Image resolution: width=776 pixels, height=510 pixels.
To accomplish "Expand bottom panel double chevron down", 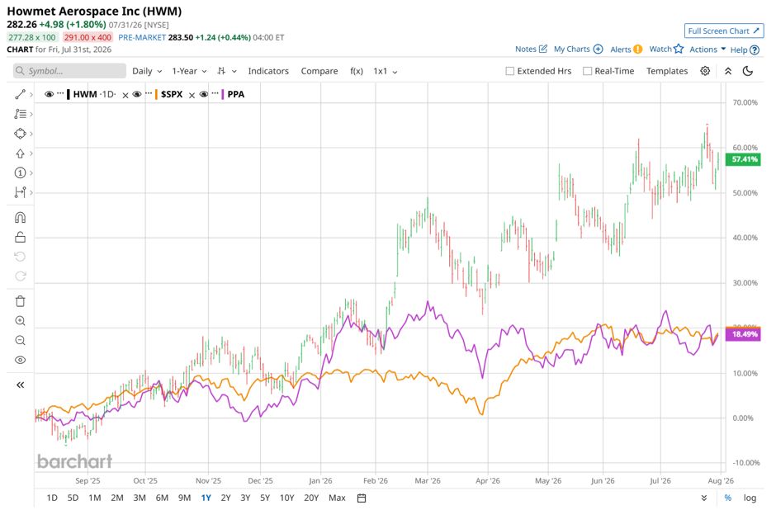I will pos(704,498).
